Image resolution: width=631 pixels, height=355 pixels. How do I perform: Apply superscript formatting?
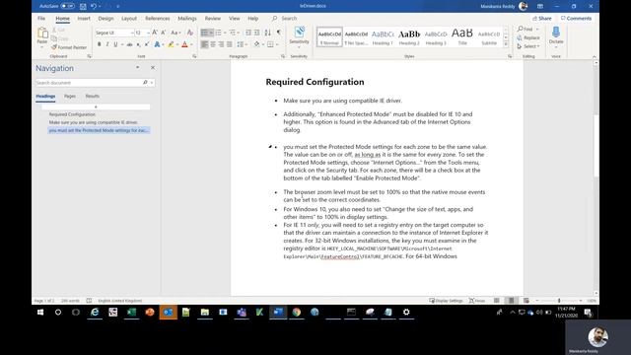click(x=147, y=44)
